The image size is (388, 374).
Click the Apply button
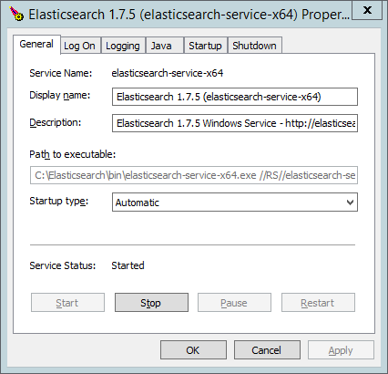(x=341, y=350)
